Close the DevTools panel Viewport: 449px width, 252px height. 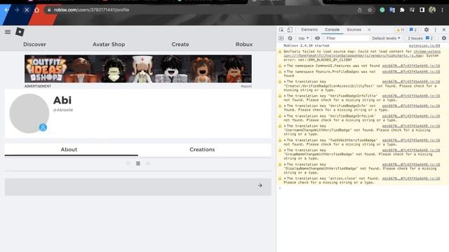[x=444, y=29]
